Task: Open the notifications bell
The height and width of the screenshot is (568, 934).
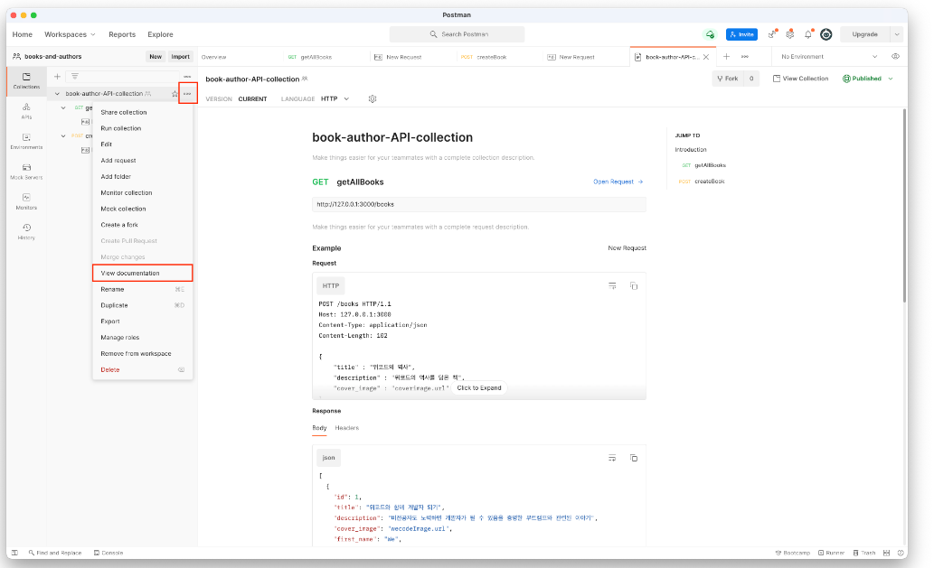Action: tap(808, 34)
